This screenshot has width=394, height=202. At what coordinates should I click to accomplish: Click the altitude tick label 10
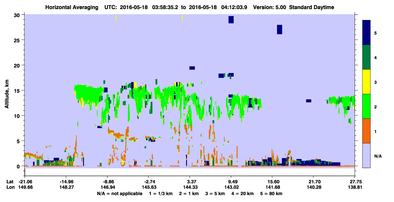point(18,116)
